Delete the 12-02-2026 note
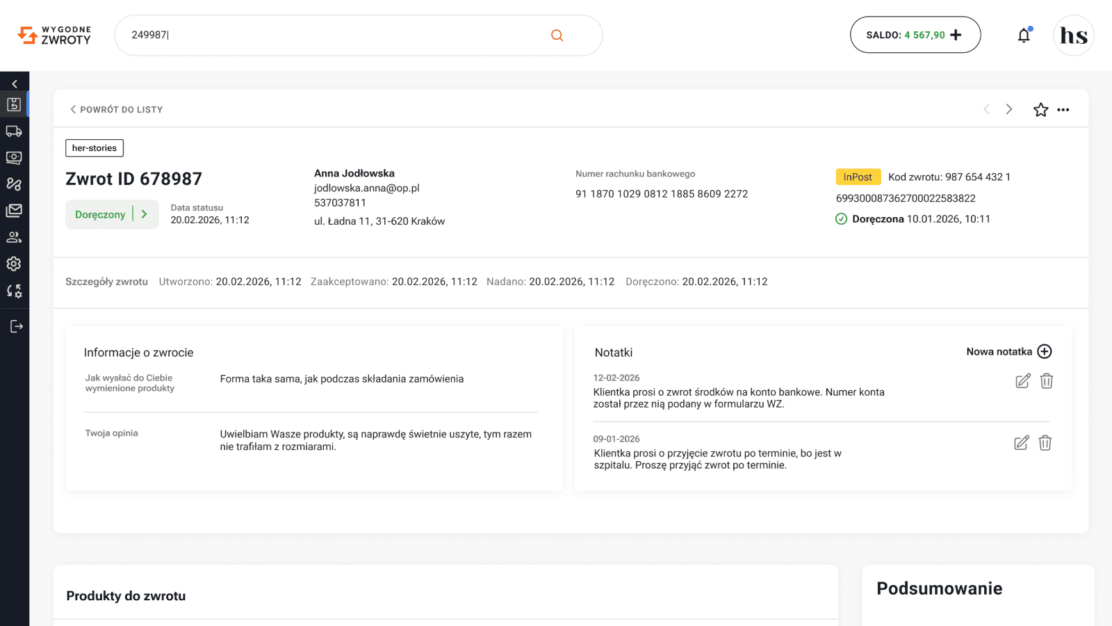This screenshot has height=626, width=1112. click(x=1047, y=380)
